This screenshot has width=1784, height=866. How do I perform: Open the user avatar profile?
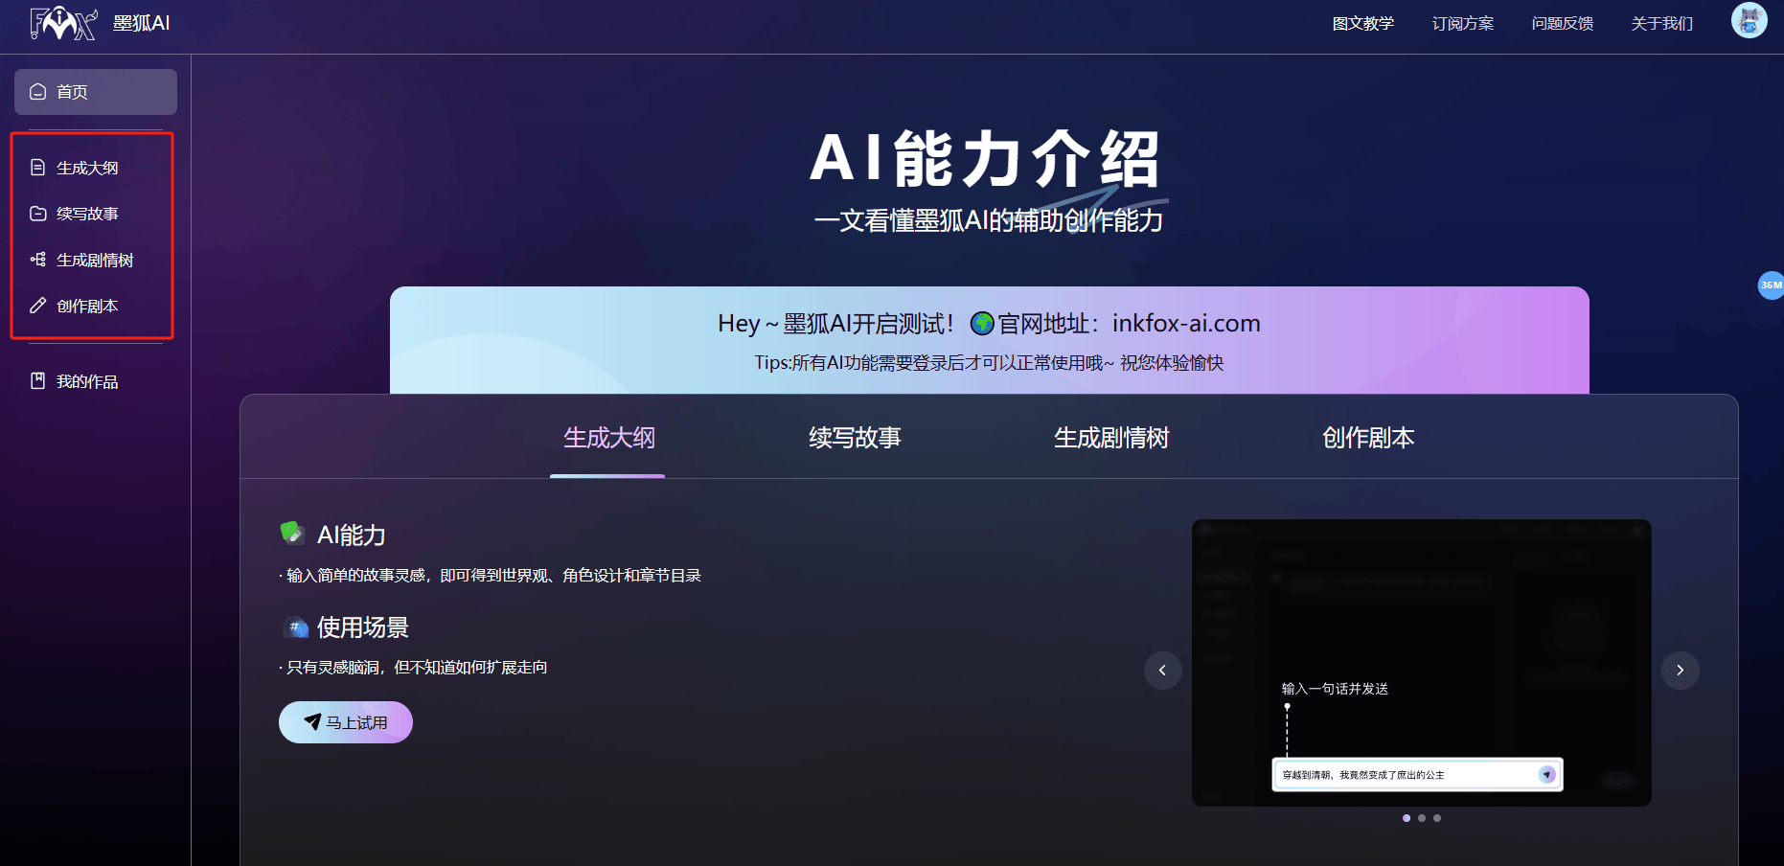click(1749, 20)
